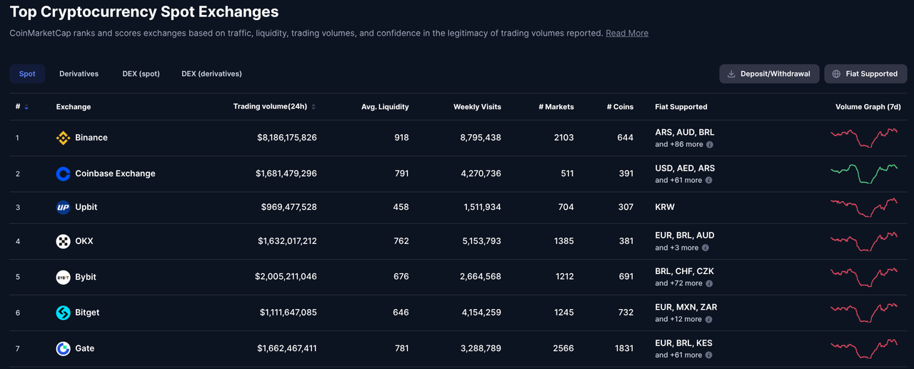Click the Bitget logo icon
Viewport: 914px width, 369px height.
click(x=63, y=313)
